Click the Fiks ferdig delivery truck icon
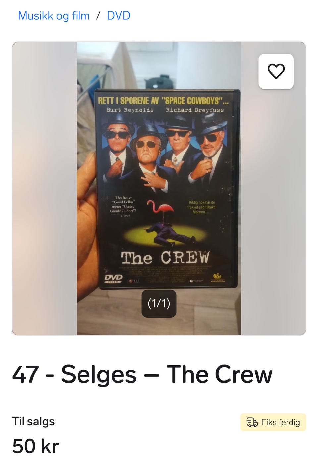This screenshot has height=459, width=318. (x=252, y=422)
